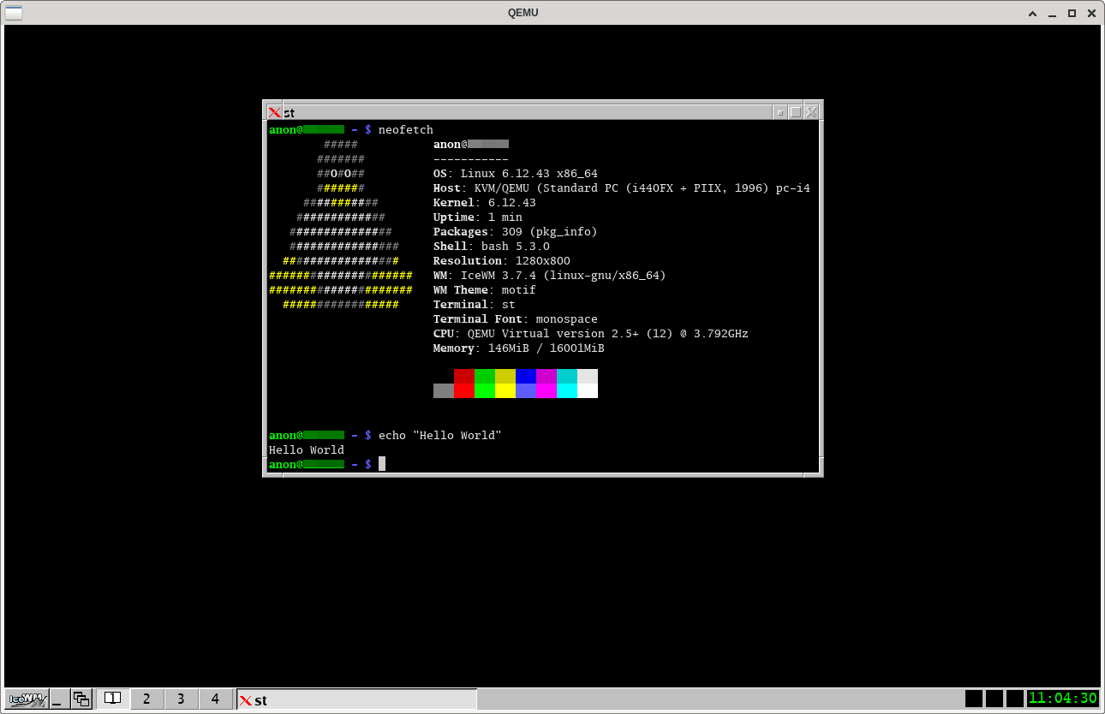Click the dark yellow neofetch swatch
Viewport: 1105px width, 714px height.
(x=505, y=377)
